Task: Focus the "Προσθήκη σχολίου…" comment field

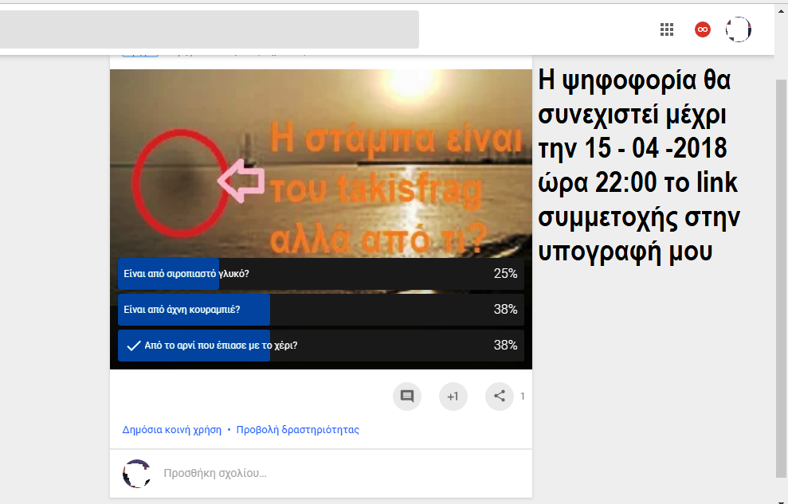Action: click(335, 474)
